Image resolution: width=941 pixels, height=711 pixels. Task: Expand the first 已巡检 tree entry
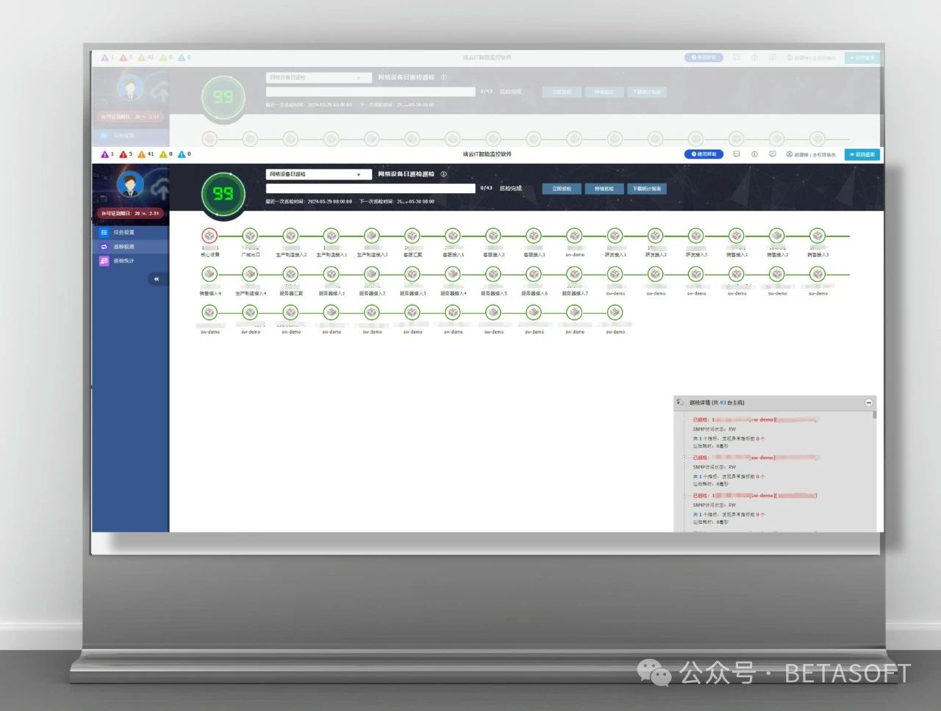[x=685, y=420]
